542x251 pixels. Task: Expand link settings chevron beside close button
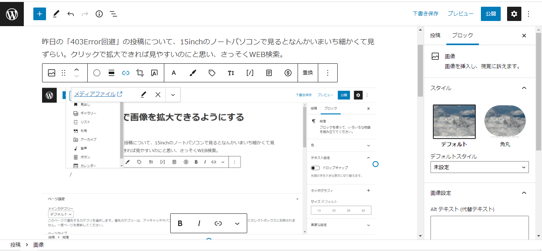tap(173, 95)
